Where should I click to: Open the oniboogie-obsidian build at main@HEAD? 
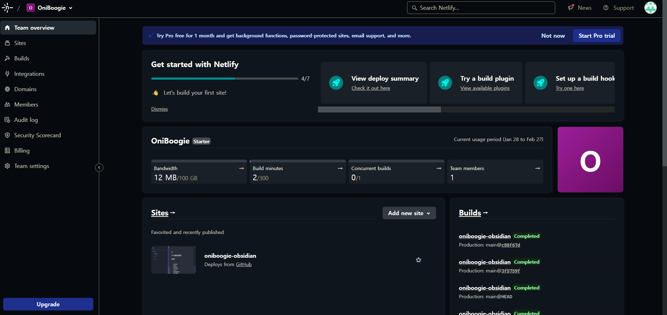click(x=485, y=288)
